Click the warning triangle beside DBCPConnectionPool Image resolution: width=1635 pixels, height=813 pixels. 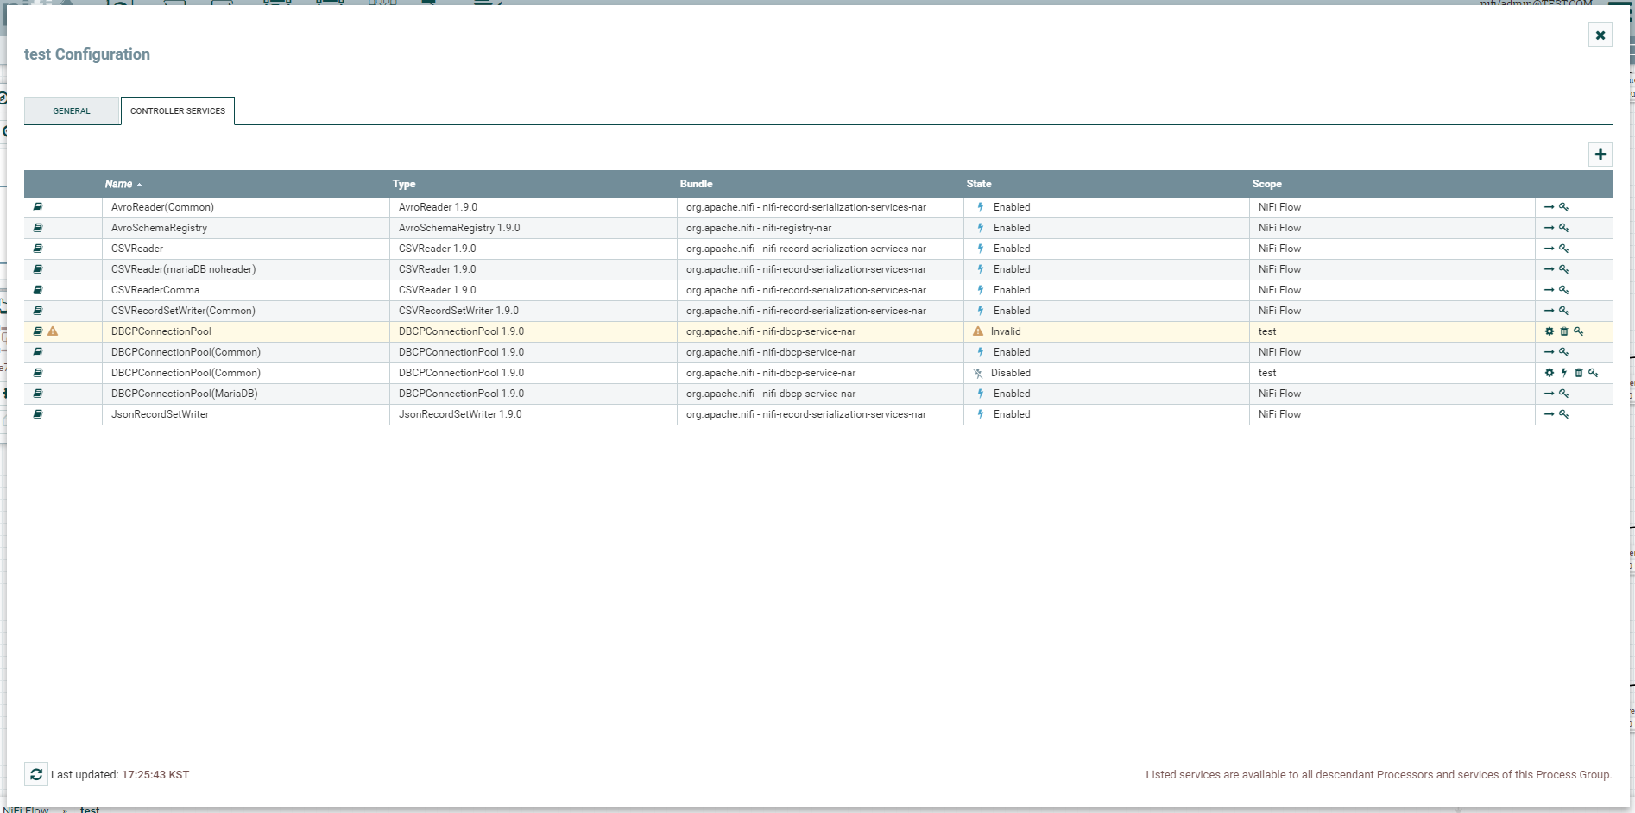coord(54,331)
